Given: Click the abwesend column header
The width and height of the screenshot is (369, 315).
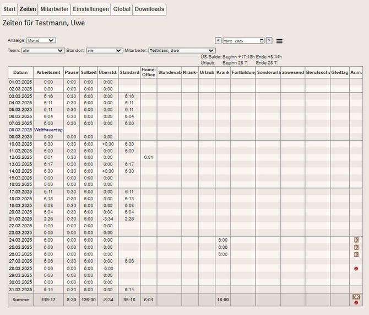Looking at the screenshot, I should pyautogui.click(x=293, y=72).
